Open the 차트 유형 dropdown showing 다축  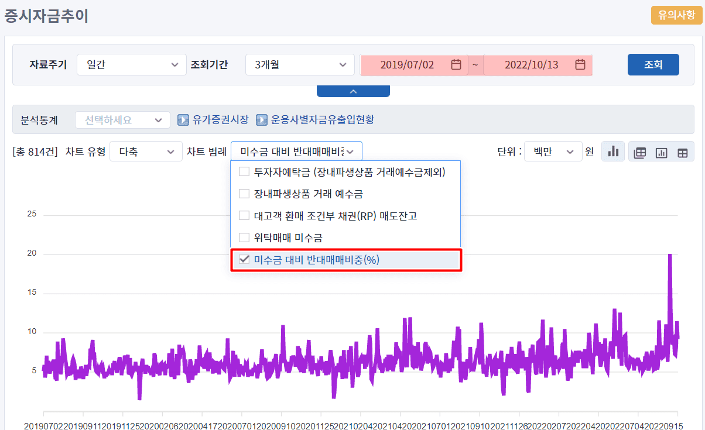(146, 152)
